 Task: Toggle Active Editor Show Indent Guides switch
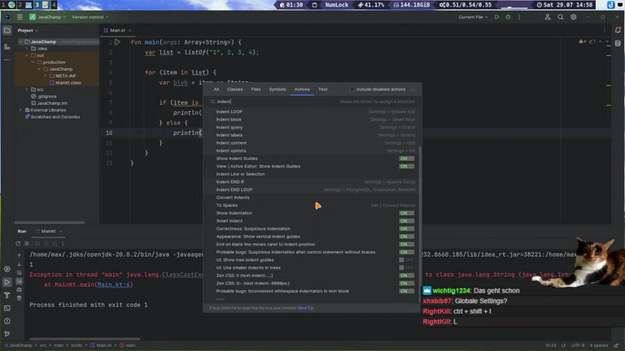tap(407, 167)
